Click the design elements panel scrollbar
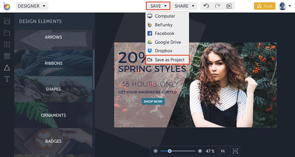 click(x=93, y=70)
